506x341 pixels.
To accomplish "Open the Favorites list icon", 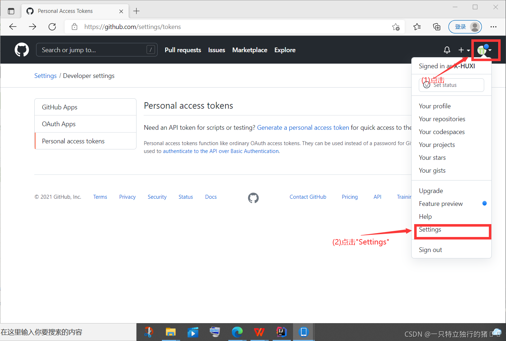I will 417,27.
